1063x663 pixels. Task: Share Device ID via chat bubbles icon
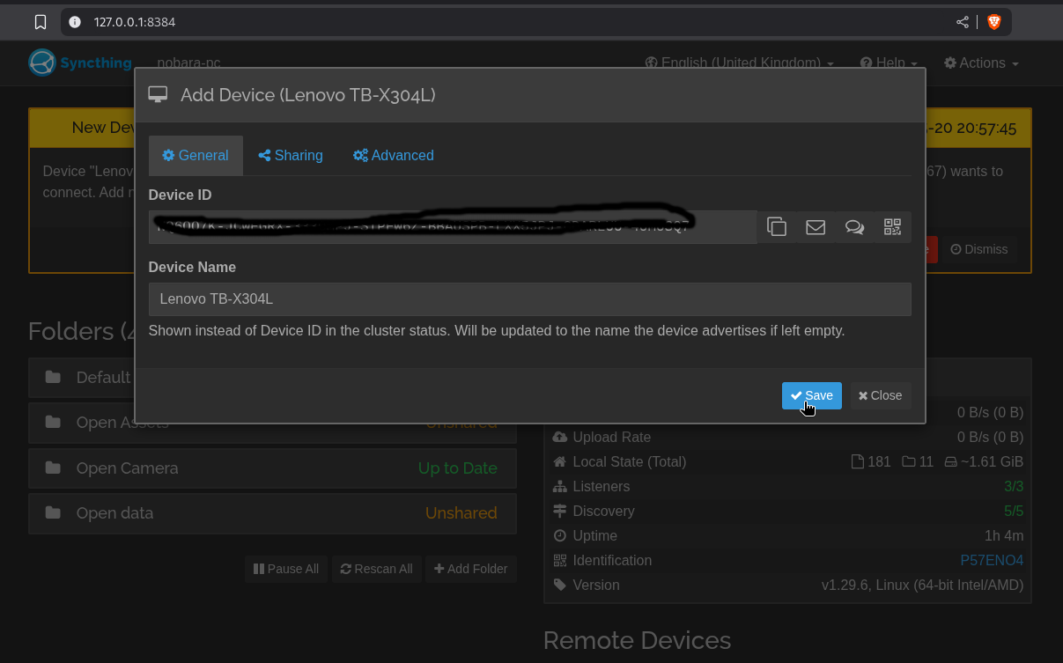click(854, 227)
